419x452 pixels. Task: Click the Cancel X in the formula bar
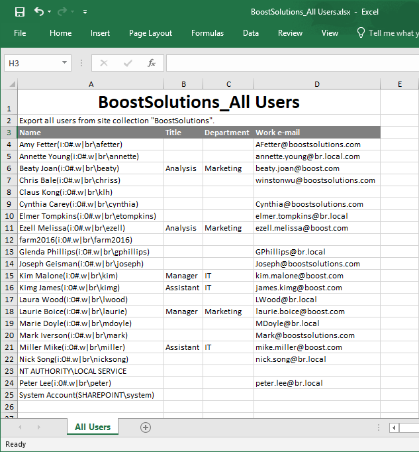point(103,63)
